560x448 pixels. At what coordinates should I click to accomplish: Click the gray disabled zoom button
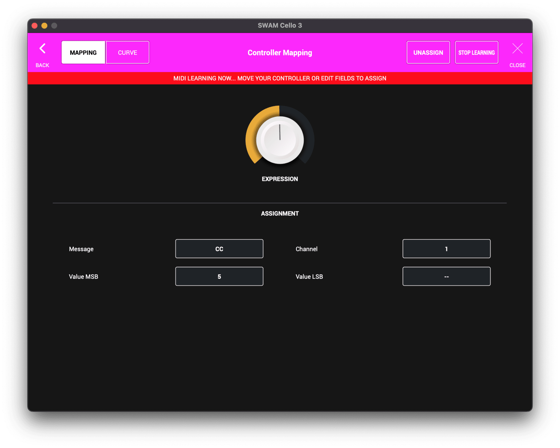54,26
